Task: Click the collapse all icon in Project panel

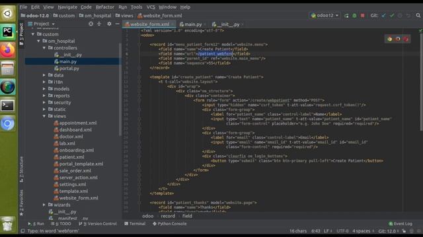Action: (99, 24)
